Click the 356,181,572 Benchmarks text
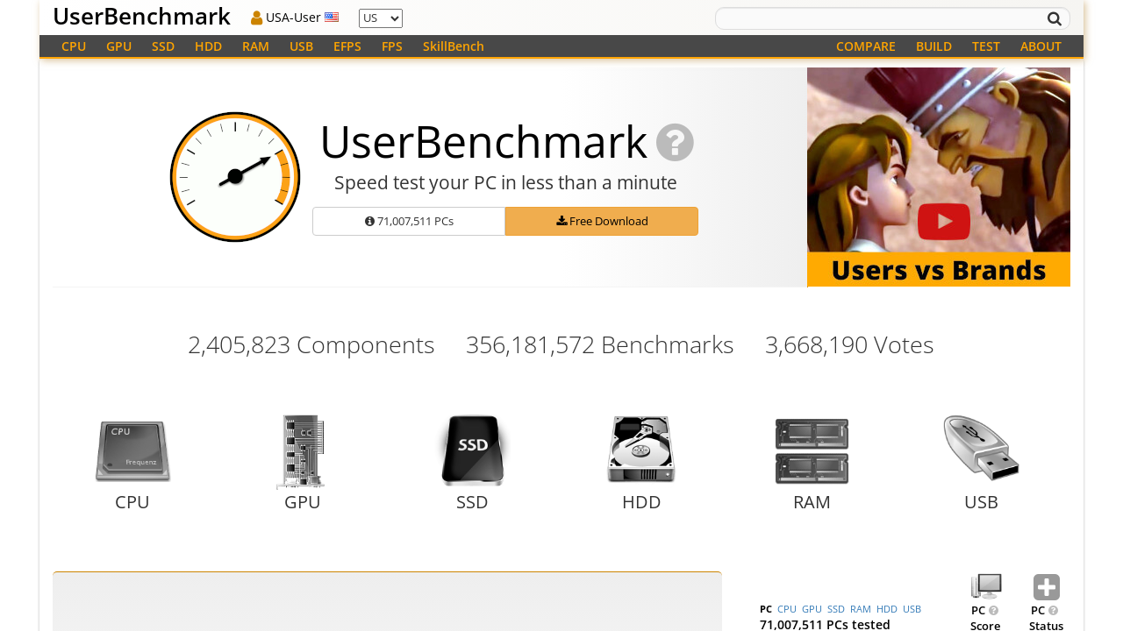1123x631 pixels. (600, 345)
